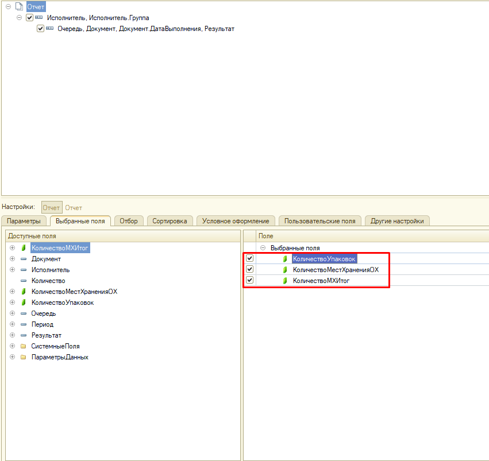The height and width of the screenshot is (461, 489).
Task: Click the field icon next to Результат
Action: (x=24, y=335)
